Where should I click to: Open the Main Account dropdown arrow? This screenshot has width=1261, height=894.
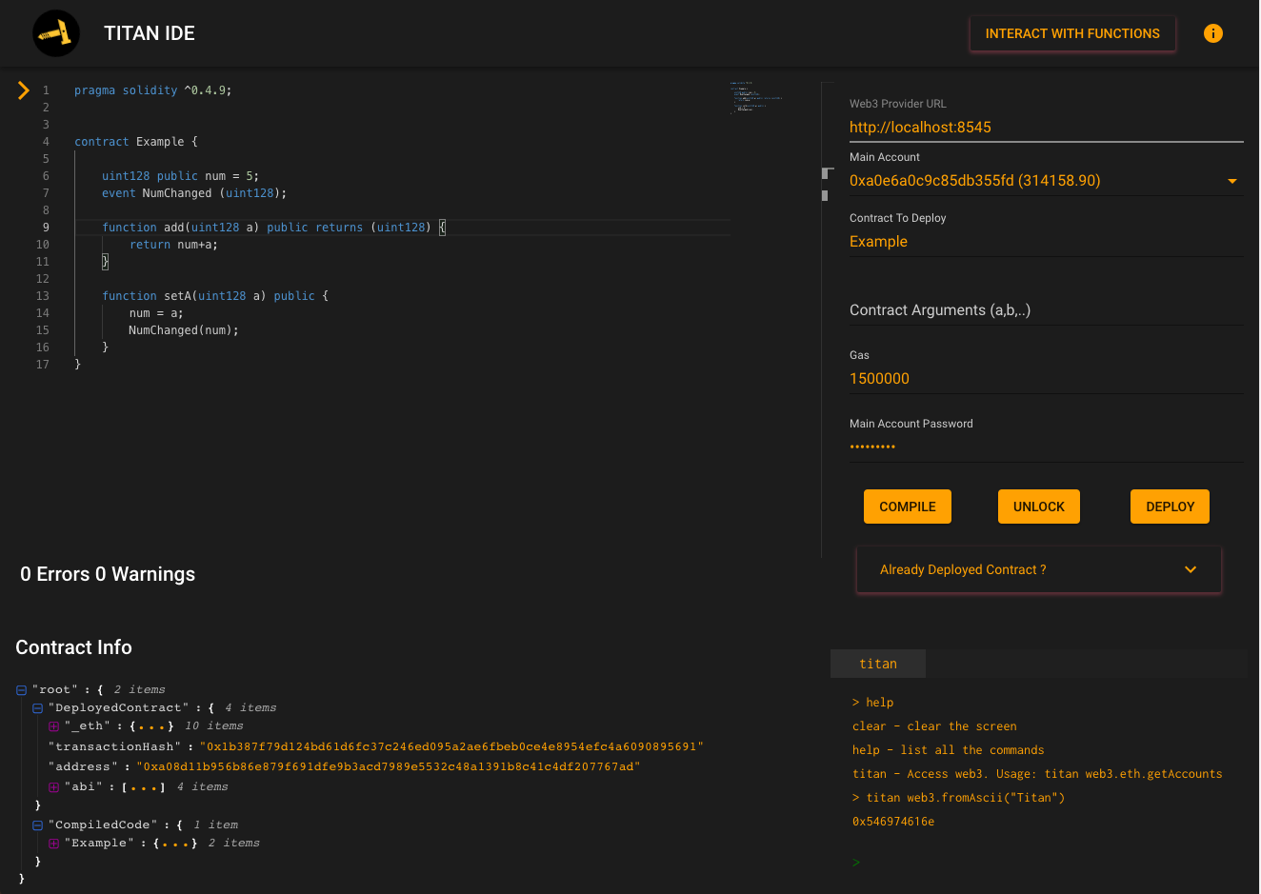(1232, 181)
